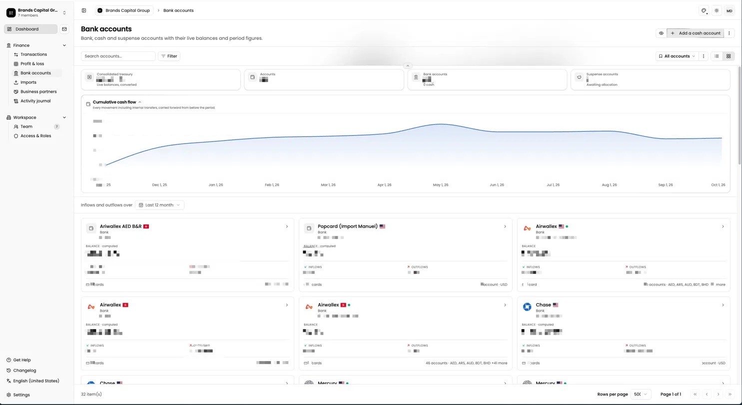Click the Dashboard button
742x405 pixels.
click(x=31, y=29)
